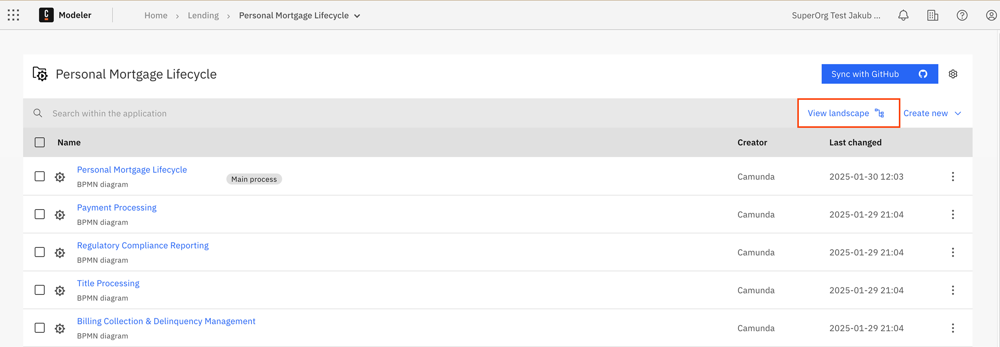
Task: Click the Sync with GitHub button
Action: coord(879,74)
